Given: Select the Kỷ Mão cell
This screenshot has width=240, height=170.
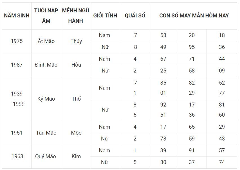Looking at the screenshot, I should (46, 99).
